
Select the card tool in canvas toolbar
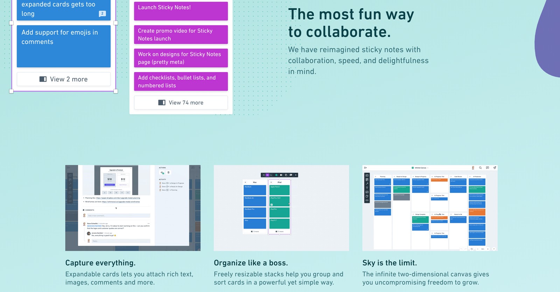coord(367,176)
